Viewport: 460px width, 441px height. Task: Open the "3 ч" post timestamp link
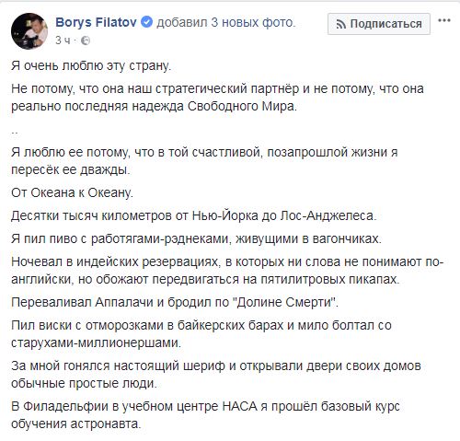coord(63,41)
